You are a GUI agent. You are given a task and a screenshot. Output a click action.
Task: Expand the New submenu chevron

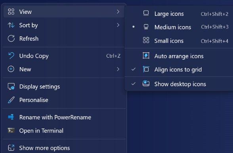[x=118, y=69]
